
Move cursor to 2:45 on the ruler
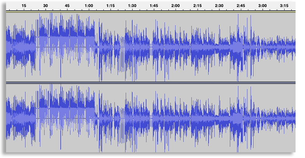point(241,6)
